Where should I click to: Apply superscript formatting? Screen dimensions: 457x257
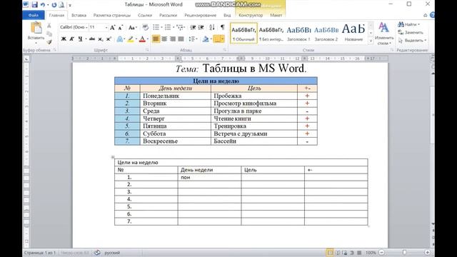109,39
